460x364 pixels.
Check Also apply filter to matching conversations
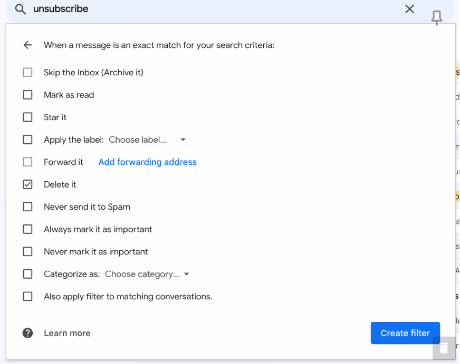pos(27,296)
